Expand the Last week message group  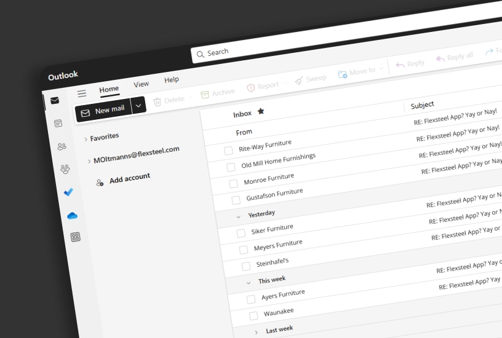pyautogui.click(x=256, y=332)
